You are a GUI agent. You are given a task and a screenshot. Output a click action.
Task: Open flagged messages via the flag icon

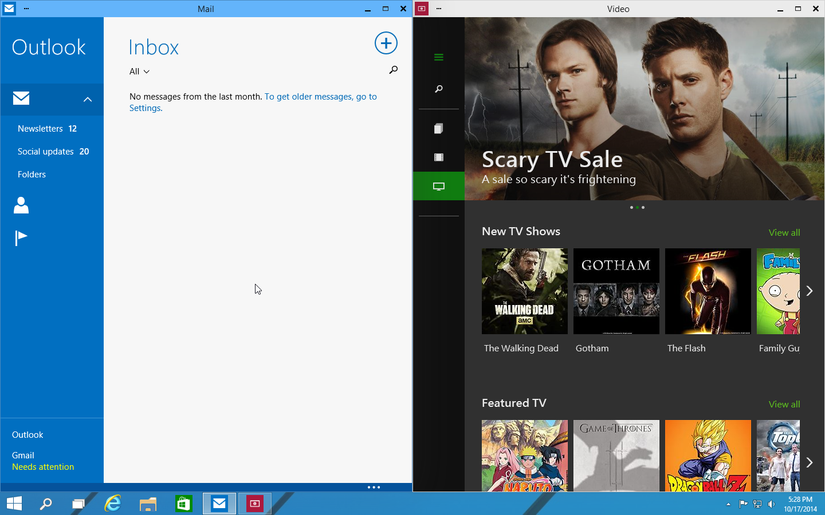[x=21, y=237]
